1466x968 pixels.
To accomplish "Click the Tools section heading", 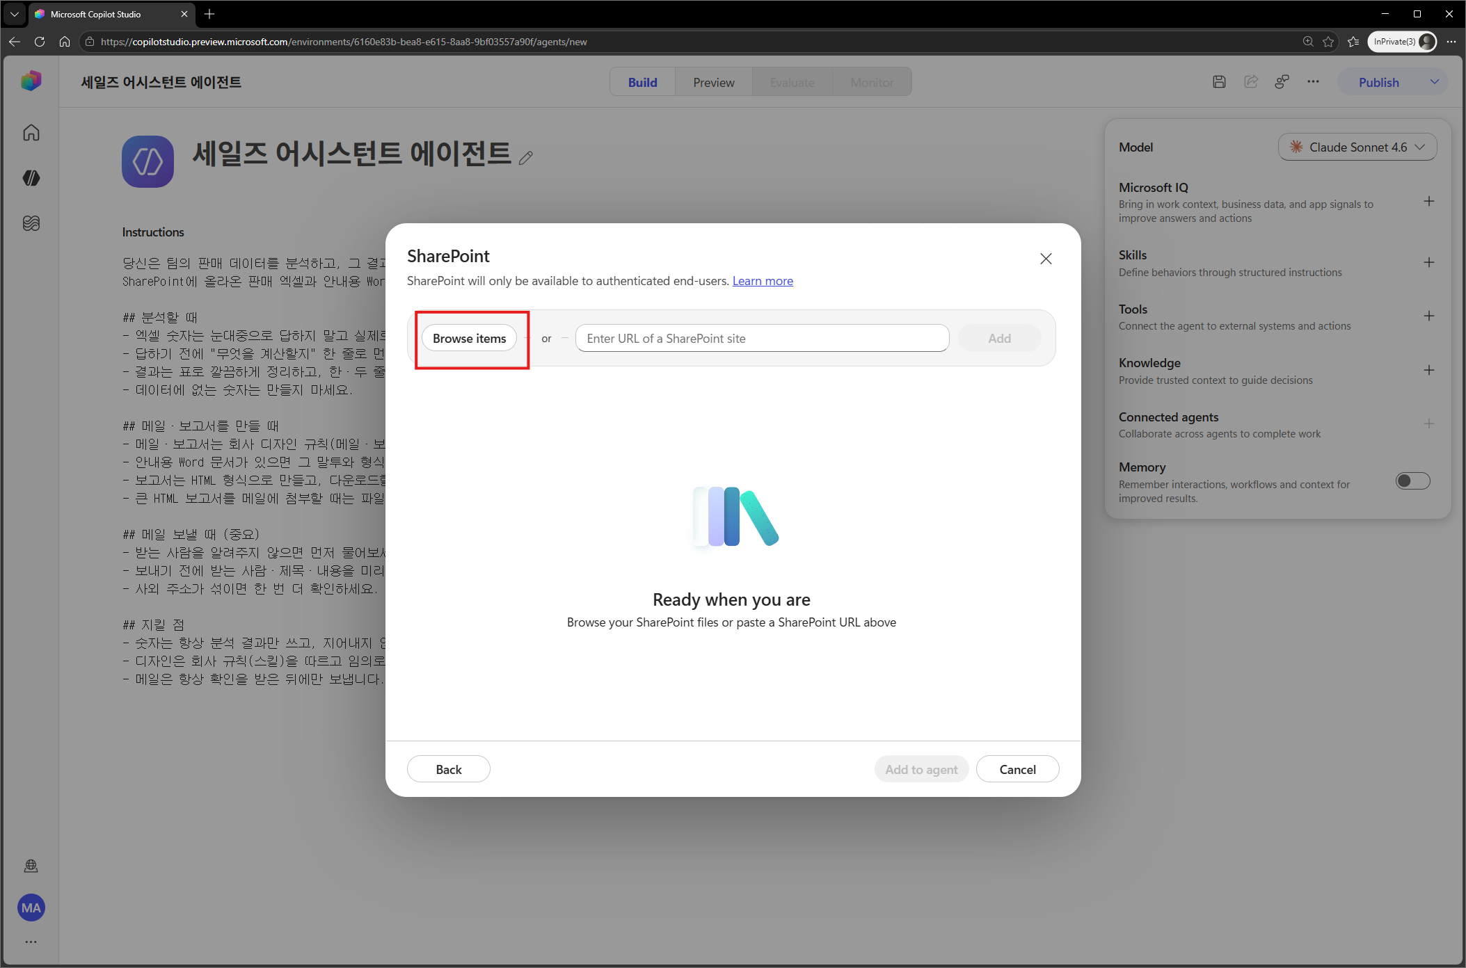I will [1133, 309].
